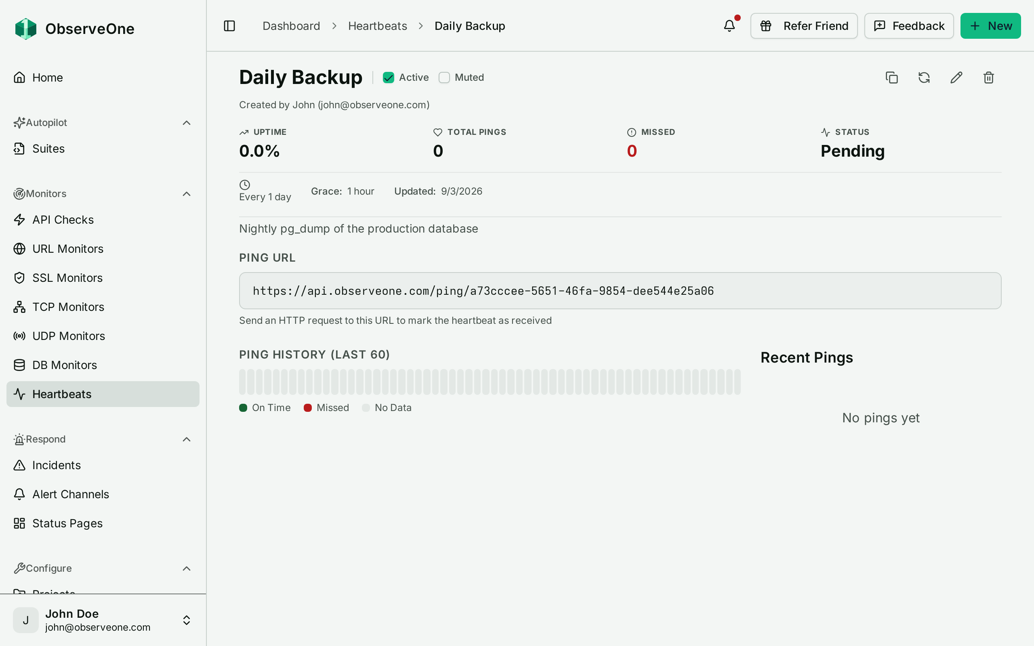This screenshot has height=646, width=1034.
Task: Open API Checks page
Action: [x=103, y=220]
